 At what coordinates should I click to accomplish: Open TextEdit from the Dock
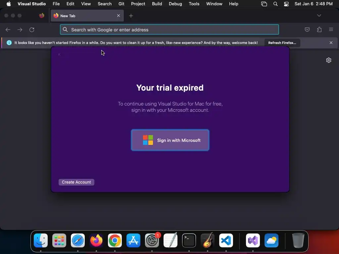click(170, 240)
